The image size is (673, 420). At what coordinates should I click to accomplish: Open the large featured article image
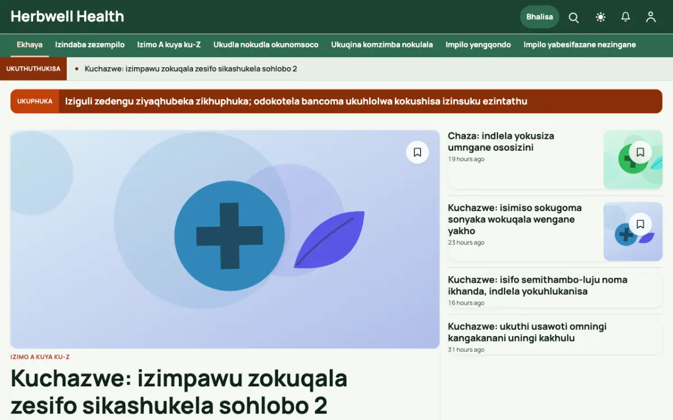tap(225, 240)
